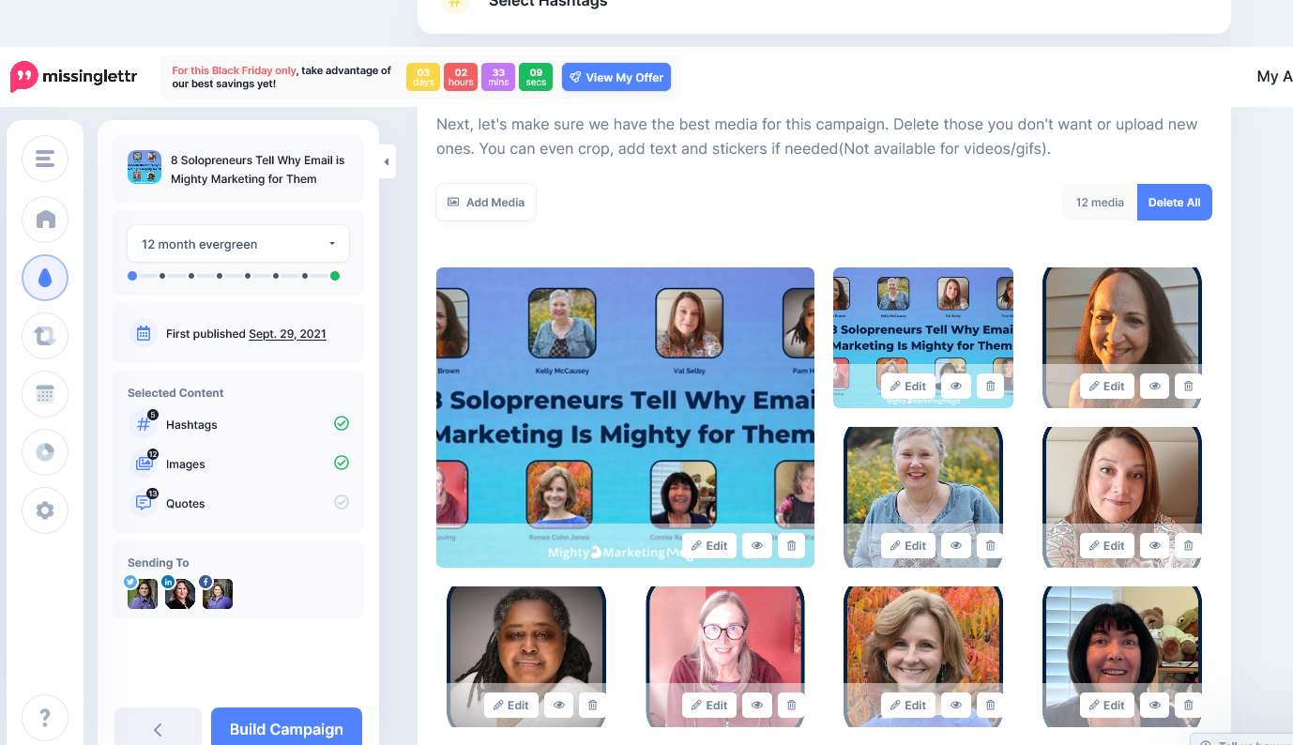Click the Quotes icon in Selected Content
Viewport: 1293px width, 745px height.
(144, 503)
